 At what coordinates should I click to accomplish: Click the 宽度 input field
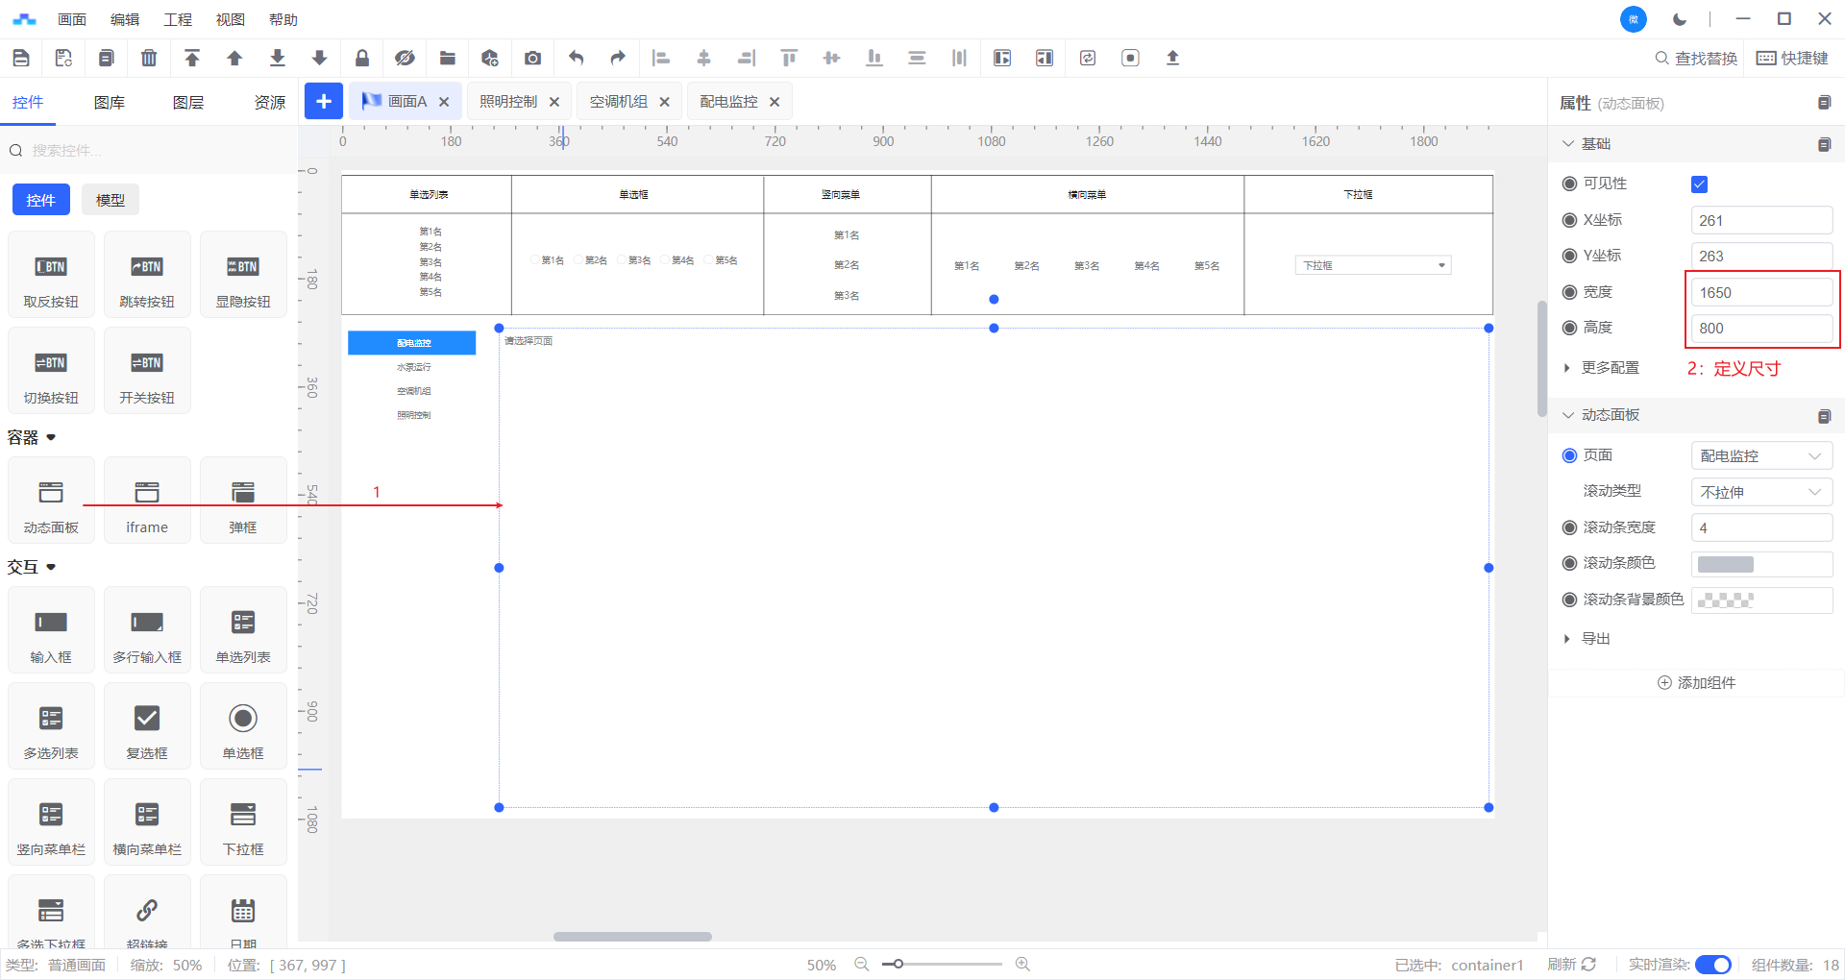pyautogui.click(x=1760, y=293)
